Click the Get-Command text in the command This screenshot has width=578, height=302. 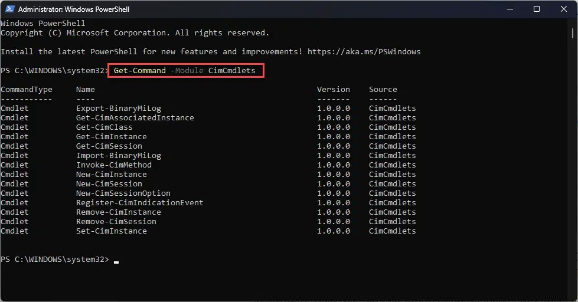(140, 70)
